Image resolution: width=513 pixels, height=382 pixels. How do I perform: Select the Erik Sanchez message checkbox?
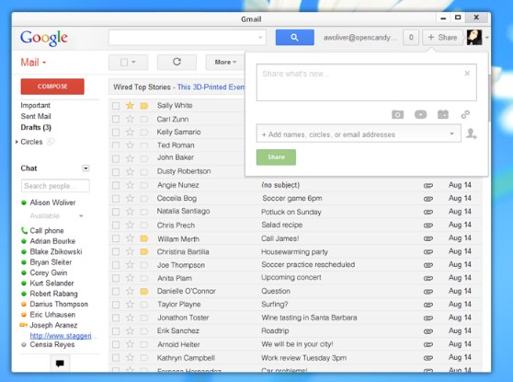click(116, 330)
